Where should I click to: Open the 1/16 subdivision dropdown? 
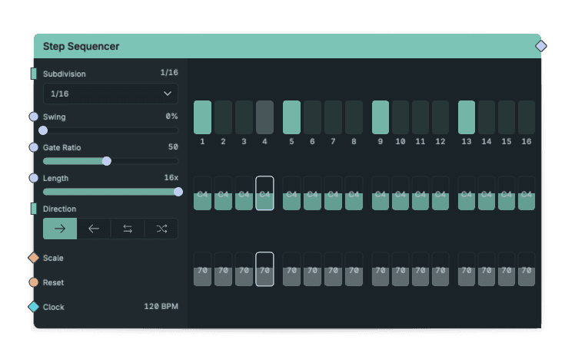tap(111, 94)
